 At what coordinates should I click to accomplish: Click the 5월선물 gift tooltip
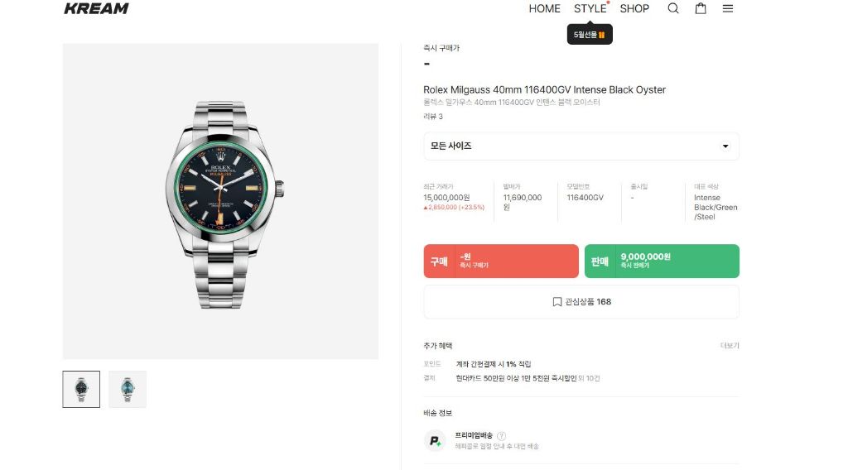click(x=590, y=35)
